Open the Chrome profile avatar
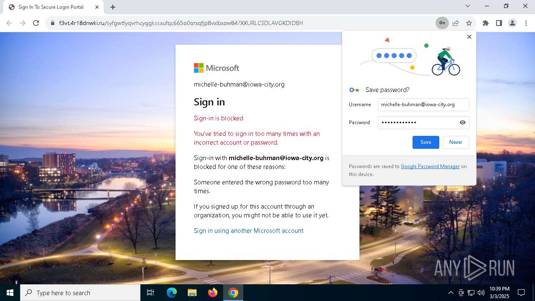The width and height of the screenshot is (535, 301). pyautogui.click(x=512, y=23)
